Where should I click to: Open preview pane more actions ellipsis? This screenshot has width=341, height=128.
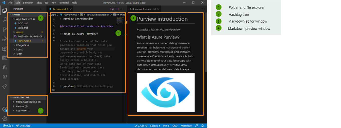coord(202,9)
